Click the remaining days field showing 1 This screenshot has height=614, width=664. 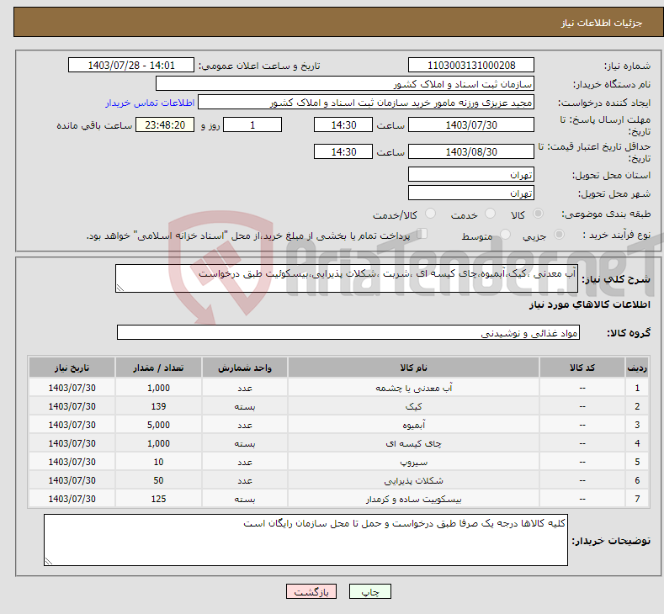point(252,124)
